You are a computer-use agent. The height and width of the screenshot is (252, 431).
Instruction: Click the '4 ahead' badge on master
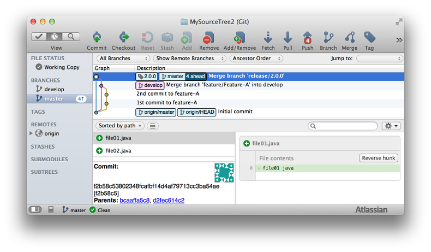pos(195,77)
